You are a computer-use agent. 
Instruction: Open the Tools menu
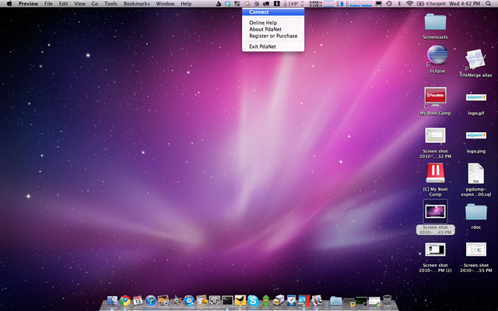(110, 4)
